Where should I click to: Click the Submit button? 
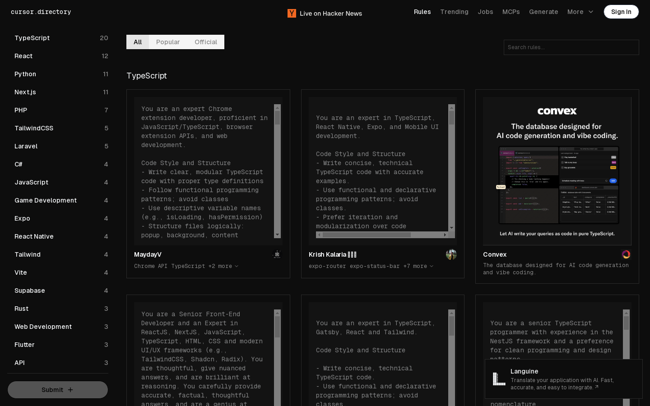click(58, 390)
